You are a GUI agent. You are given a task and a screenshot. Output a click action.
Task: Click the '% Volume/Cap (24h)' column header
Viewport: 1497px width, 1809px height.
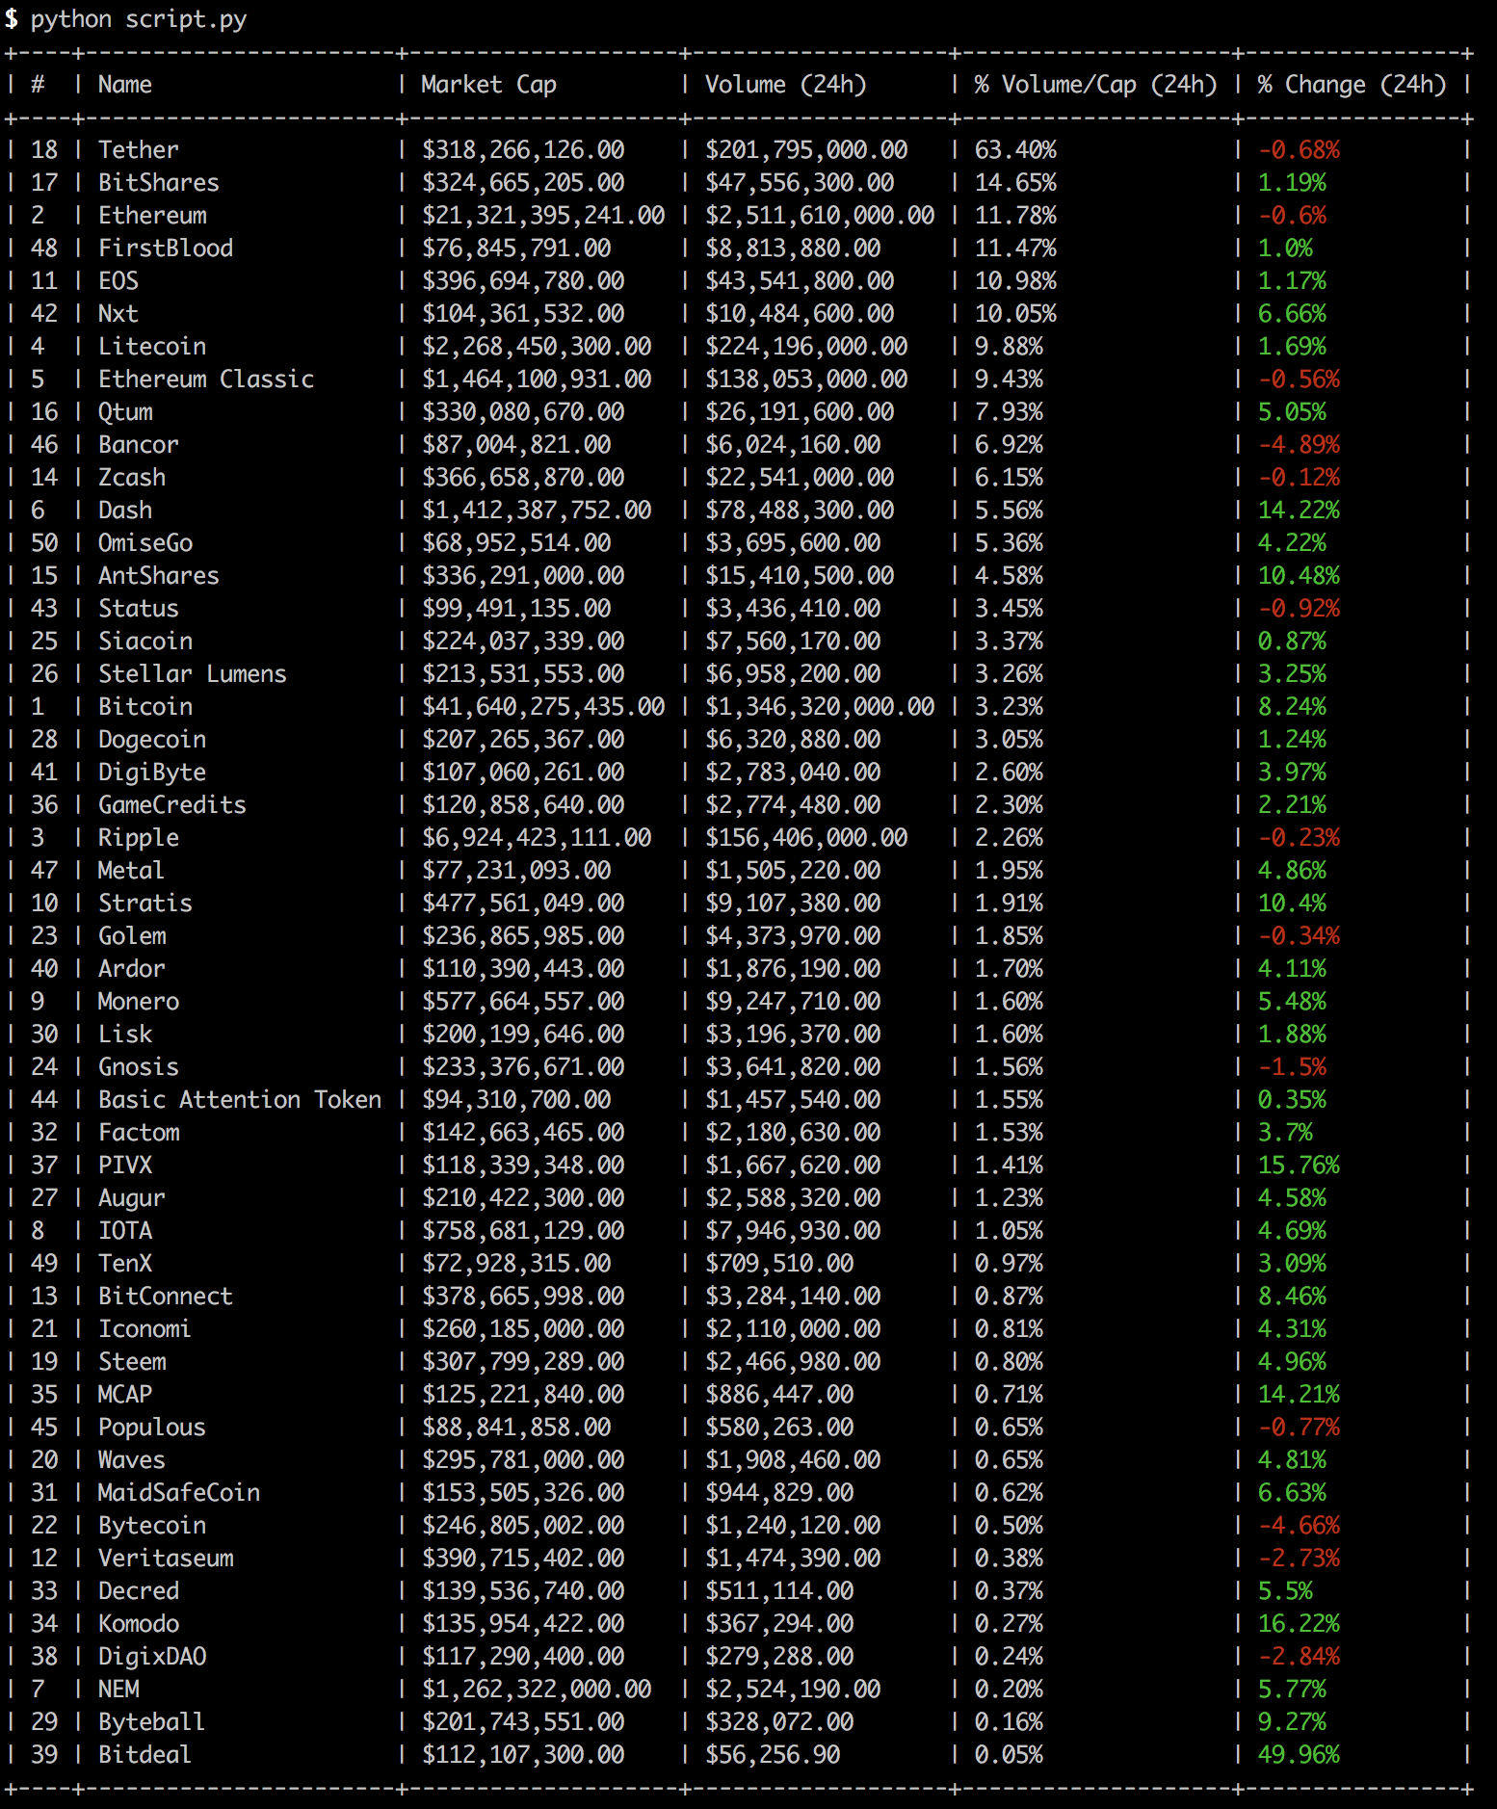[1096, 85]
